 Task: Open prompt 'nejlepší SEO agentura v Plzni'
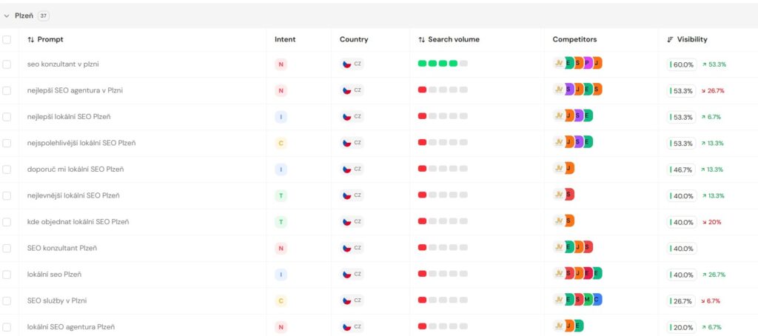click(x=75, y=90)
